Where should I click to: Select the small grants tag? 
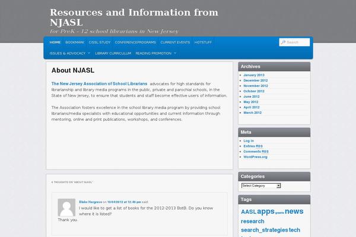click(x=279, y=213)
